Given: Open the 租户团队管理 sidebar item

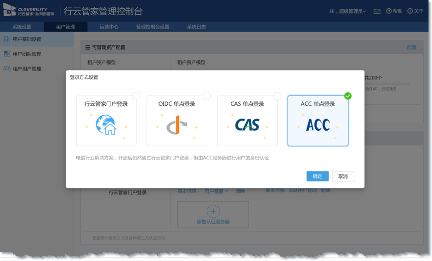Looking at the screenshot, I should (27, 54).
